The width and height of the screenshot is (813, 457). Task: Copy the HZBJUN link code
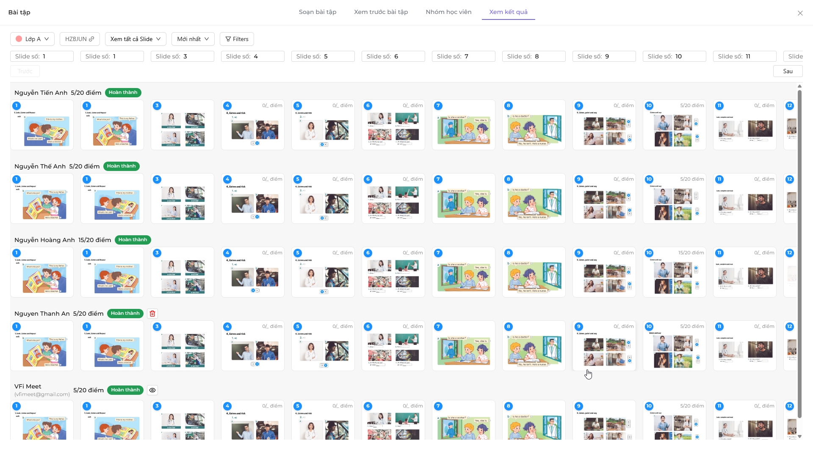[80, 39]
